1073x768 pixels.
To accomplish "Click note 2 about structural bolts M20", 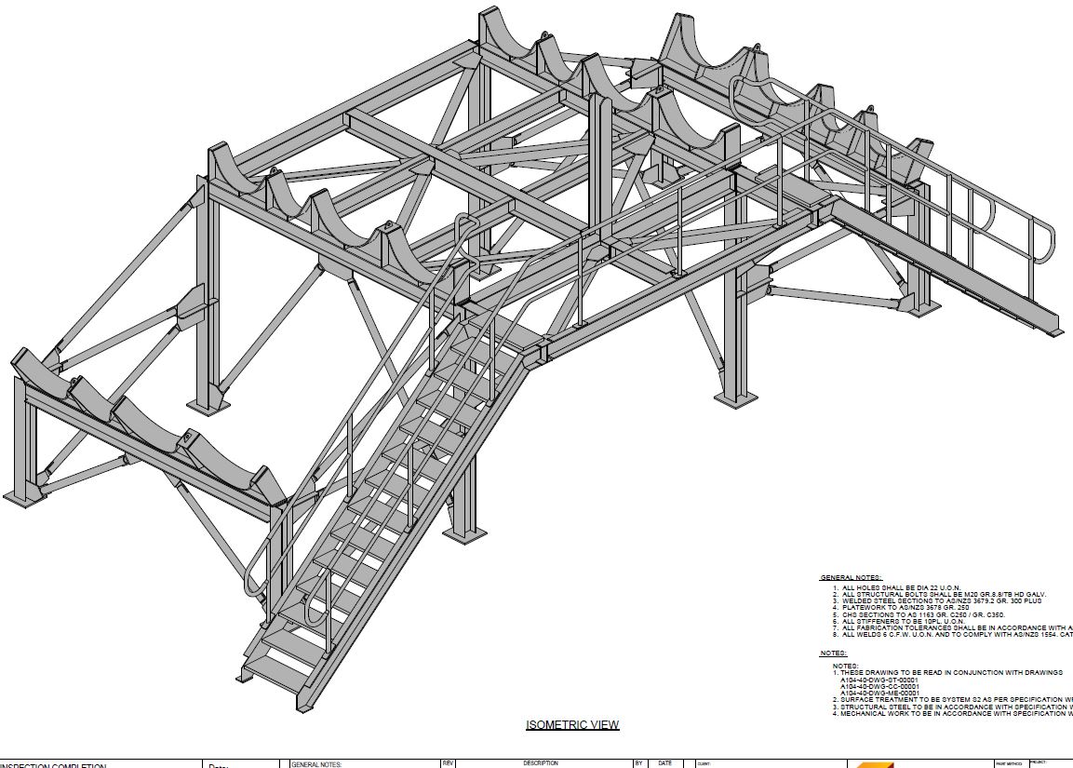I will click(x=944, y=595).
